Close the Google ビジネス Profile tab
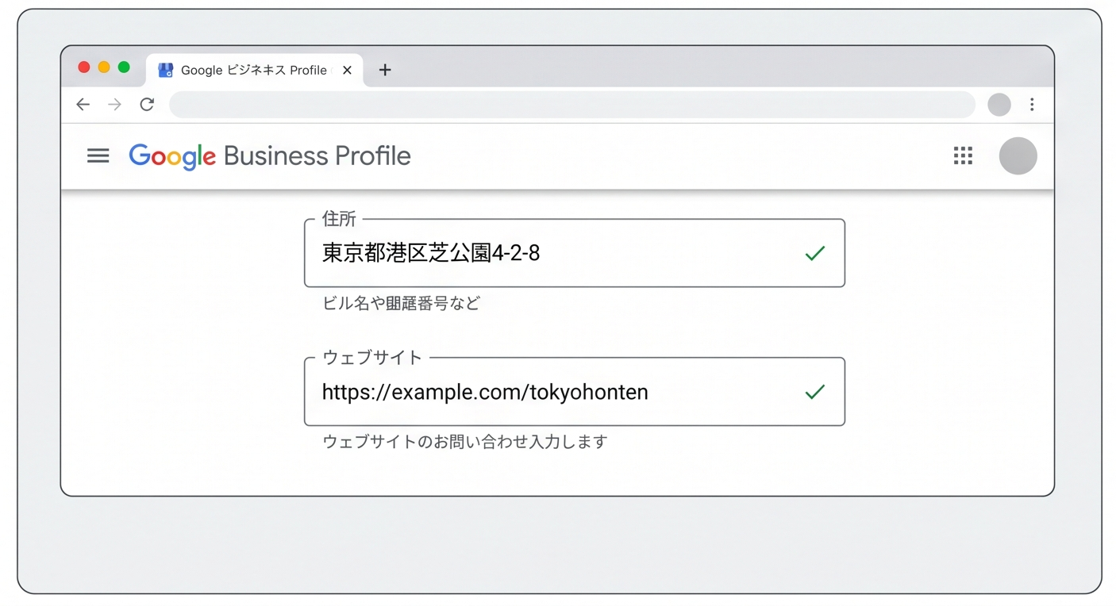1116x606 pixels. (347, 70)
